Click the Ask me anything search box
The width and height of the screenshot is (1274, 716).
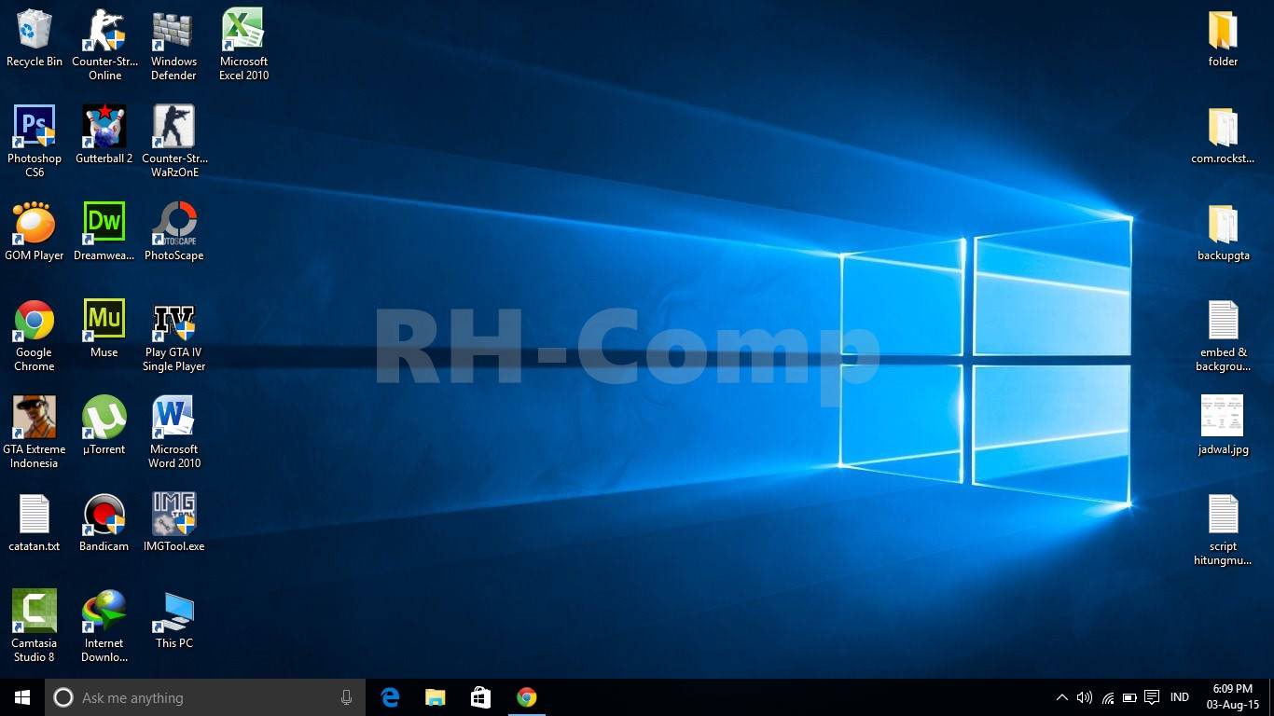point(205,697)
